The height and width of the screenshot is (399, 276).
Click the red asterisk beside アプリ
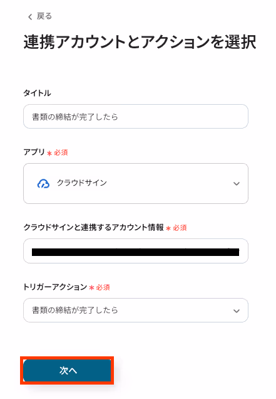point(49,153)
